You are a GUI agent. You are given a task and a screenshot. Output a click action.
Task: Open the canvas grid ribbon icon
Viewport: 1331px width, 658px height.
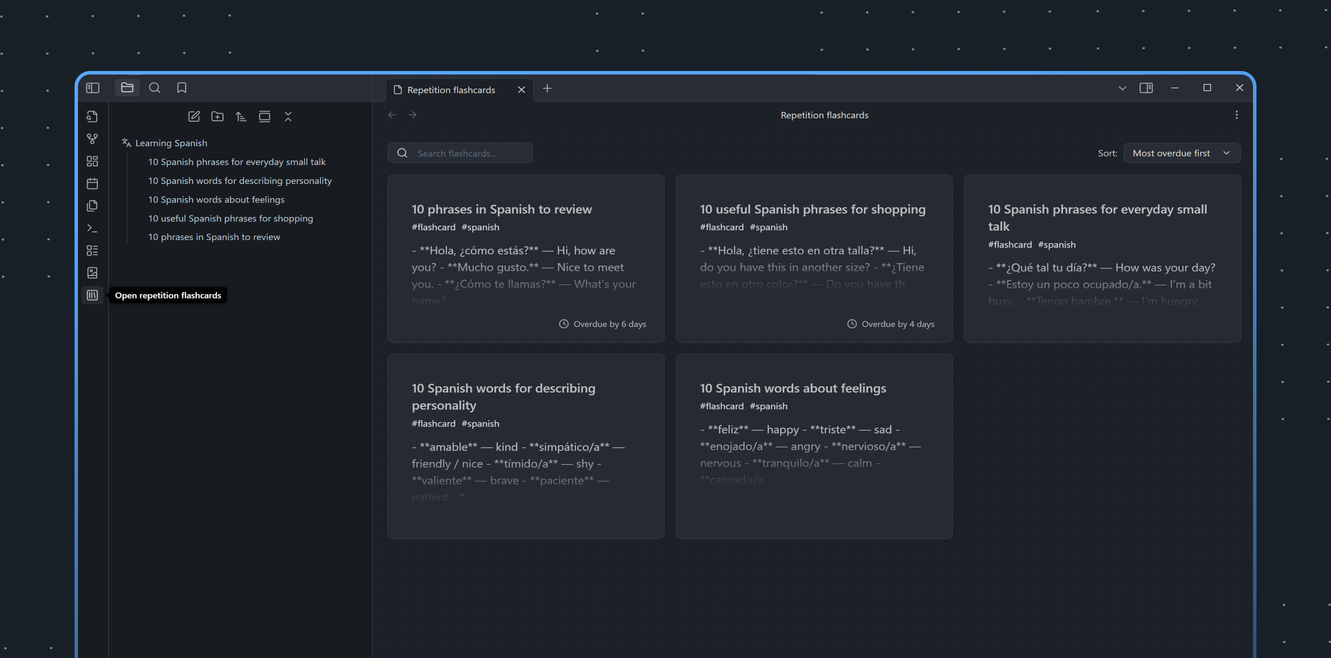click(x=92, y=161)
